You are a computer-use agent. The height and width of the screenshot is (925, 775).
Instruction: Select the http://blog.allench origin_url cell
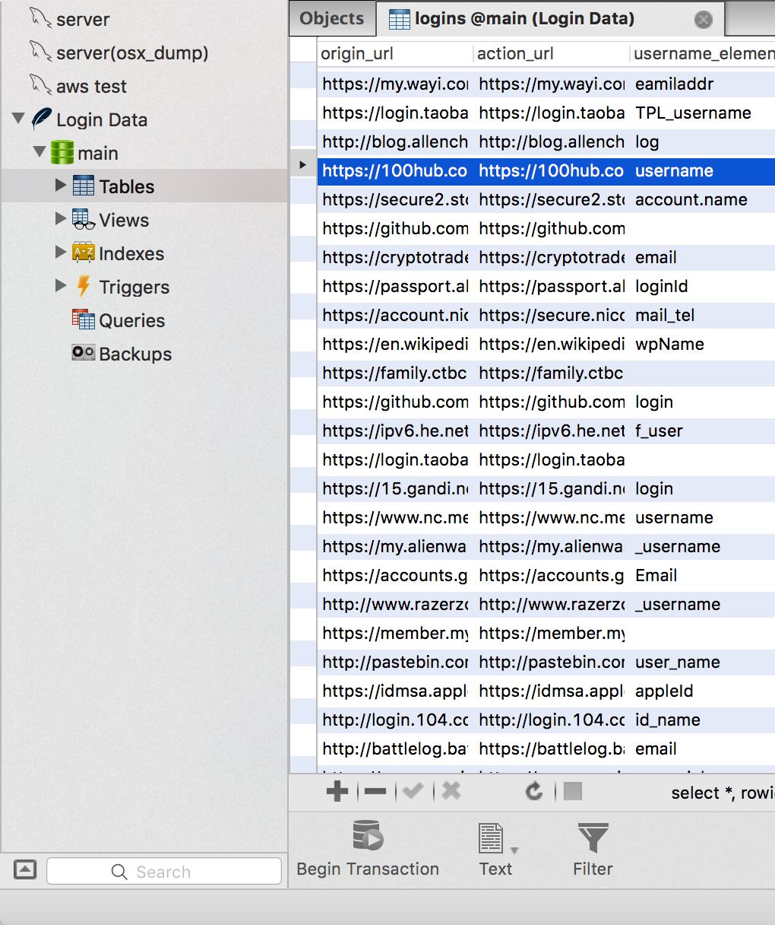click(394, 141)
